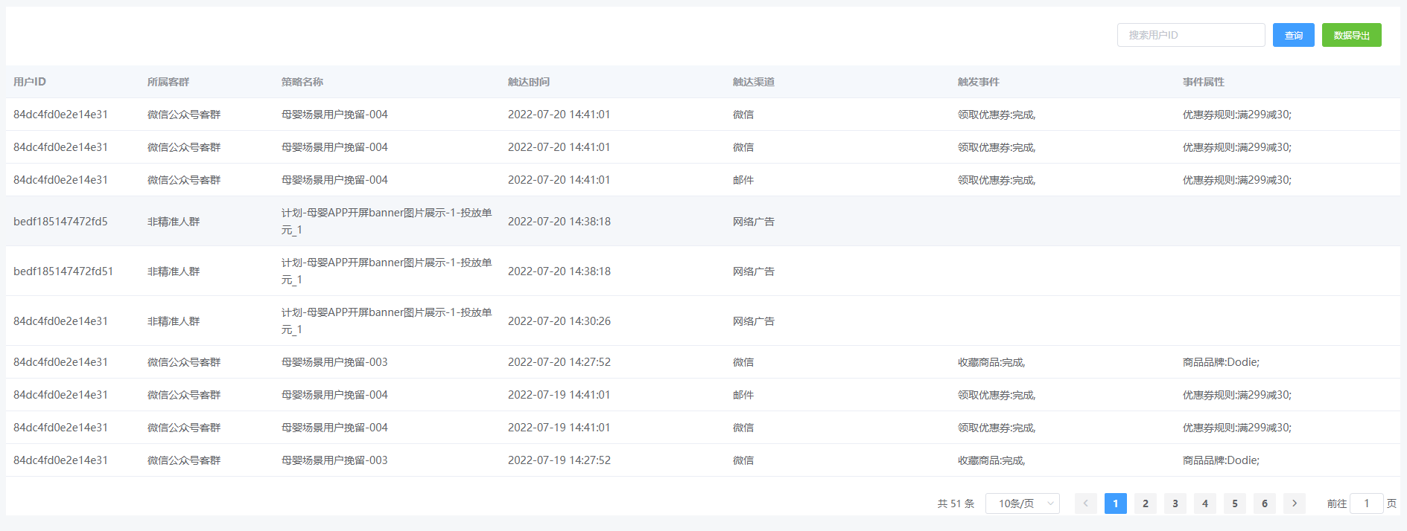Jump to pagination page 2

click(1145, 503)
